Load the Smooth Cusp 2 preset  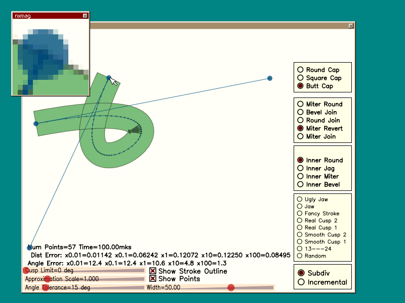tap(321, 234)
